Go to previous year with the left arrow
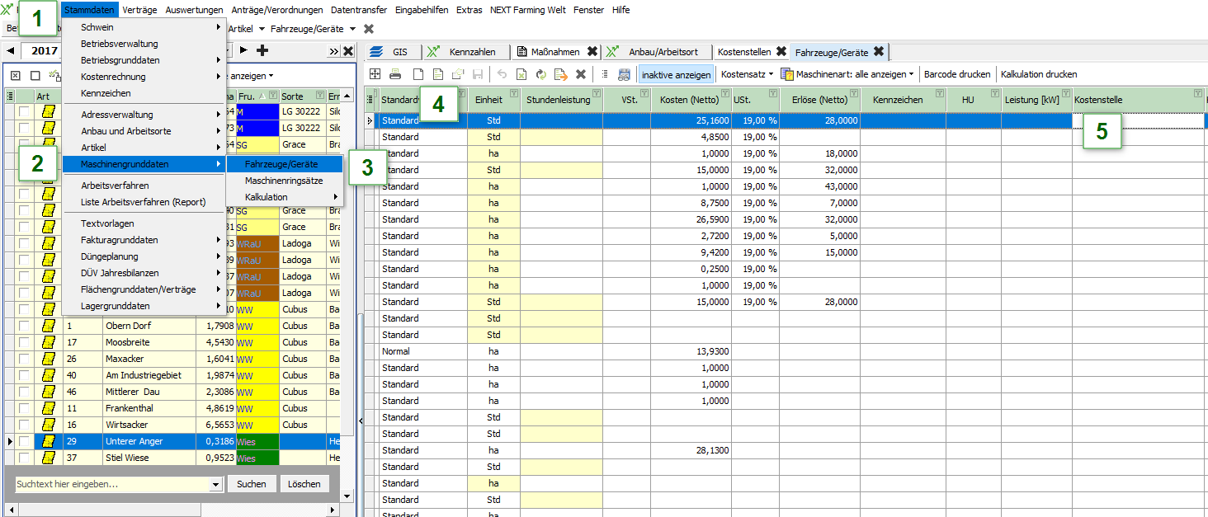The height and width of the screenshot is (517, 1208). pyautogui.click(x=11, y=51)
